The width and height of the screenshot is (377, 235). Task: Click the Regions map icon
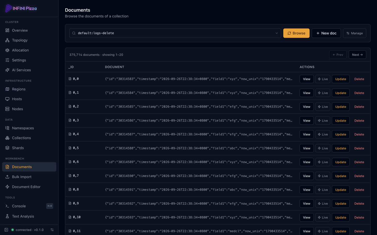pos(7,89)
